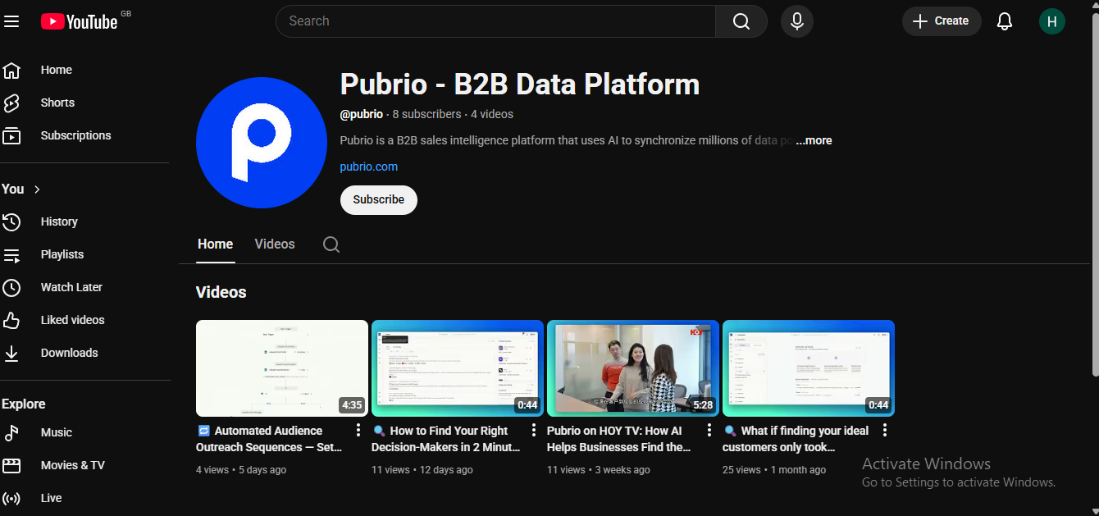Visit the pubrio.com link
Image resolution: width=1099 pixels, height=516 pixels.
tap(368, 167)
